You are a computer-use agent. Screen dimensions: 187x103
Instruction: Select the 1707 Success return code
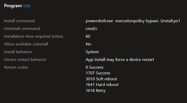98,73
